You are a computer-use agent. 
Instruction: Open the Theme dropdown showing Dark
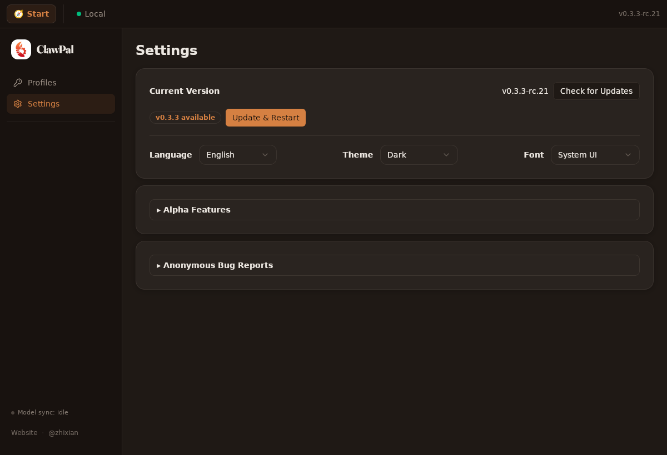(x=419, y=155)
